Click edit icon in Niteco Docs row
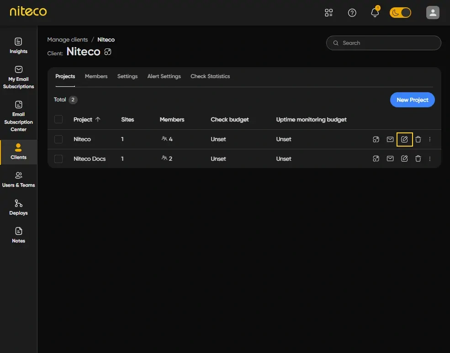 404,158
